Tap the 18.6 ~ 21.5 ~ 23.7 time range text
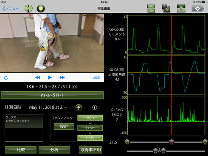The width and height of the screenshot is (208, 156). point(52,87)
